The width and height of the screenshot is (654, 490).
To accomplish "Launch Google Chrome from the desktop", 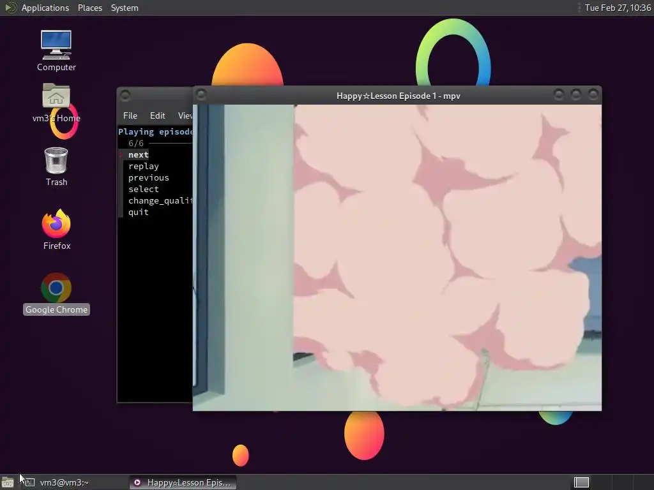I will pos(56,293).
